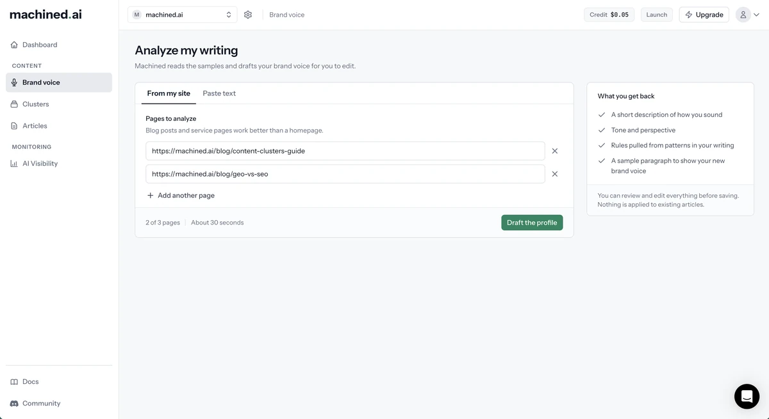
Task: Focus the content-clusters-guide URL field
Action: pos(345,151)
